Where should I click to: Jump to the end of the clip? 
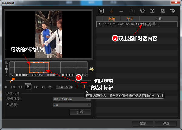pyautogui.click(x=43, y=87)
